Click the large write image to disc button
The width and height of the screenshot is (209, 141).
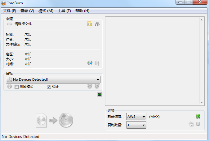(54, 120)
